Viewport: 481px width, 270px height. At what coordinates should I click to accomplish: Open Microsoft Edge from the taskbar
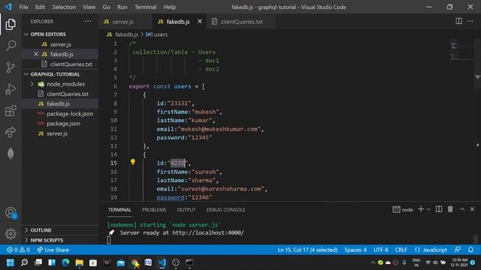tap(65, 262)
